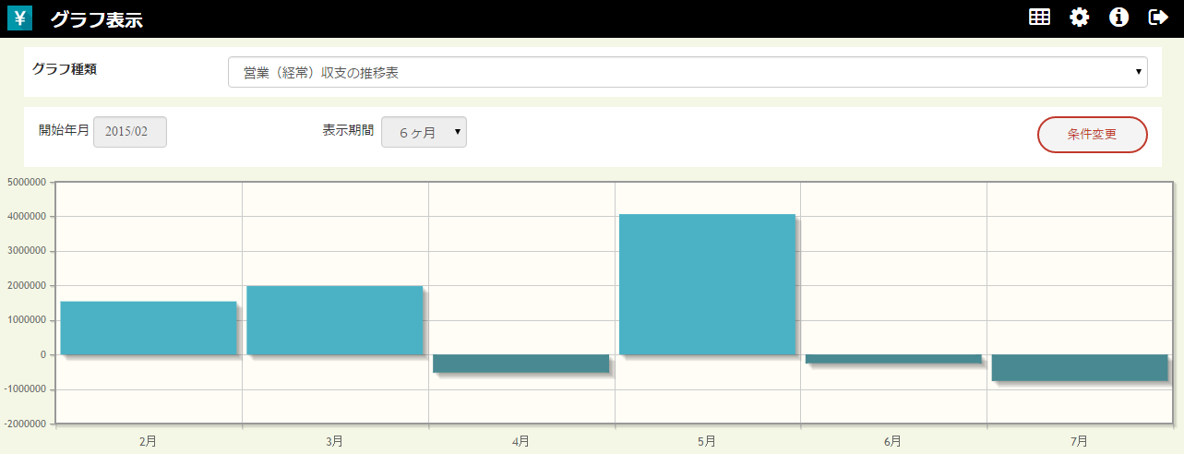Click the 開始年月 date field
The height and width of the screenshot is (454, 1184).
click(130, 132)
